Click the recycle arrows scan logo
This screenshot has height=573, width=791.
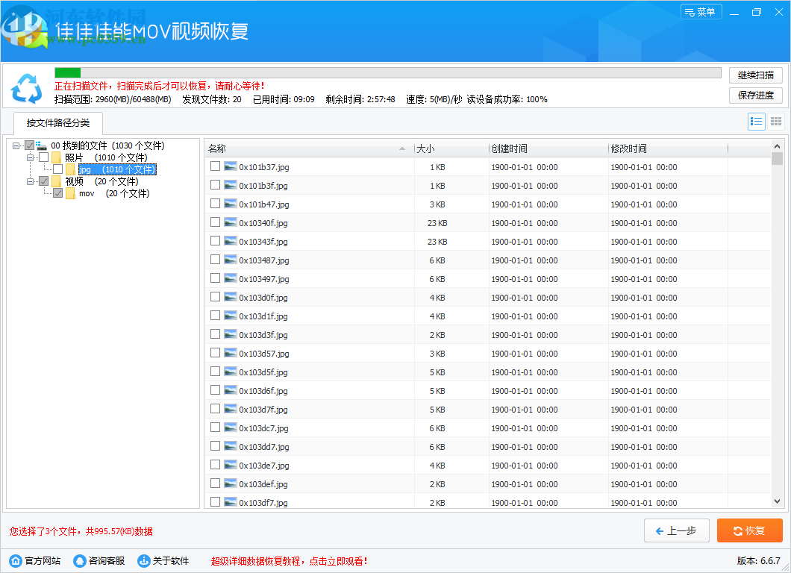27,89
